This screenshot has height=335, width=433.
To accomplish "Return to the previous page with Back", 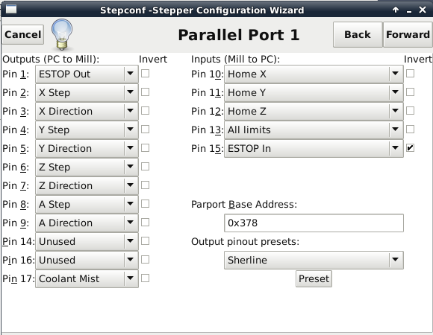I will (358, 35).
